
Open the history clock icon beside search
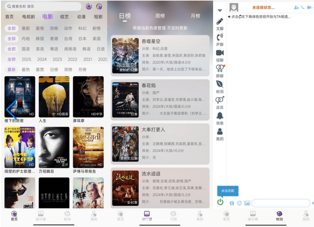(99, 7)
